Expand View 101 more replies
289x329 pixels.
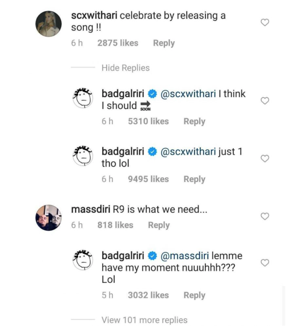pyautogui.click(x=144, y=320)
